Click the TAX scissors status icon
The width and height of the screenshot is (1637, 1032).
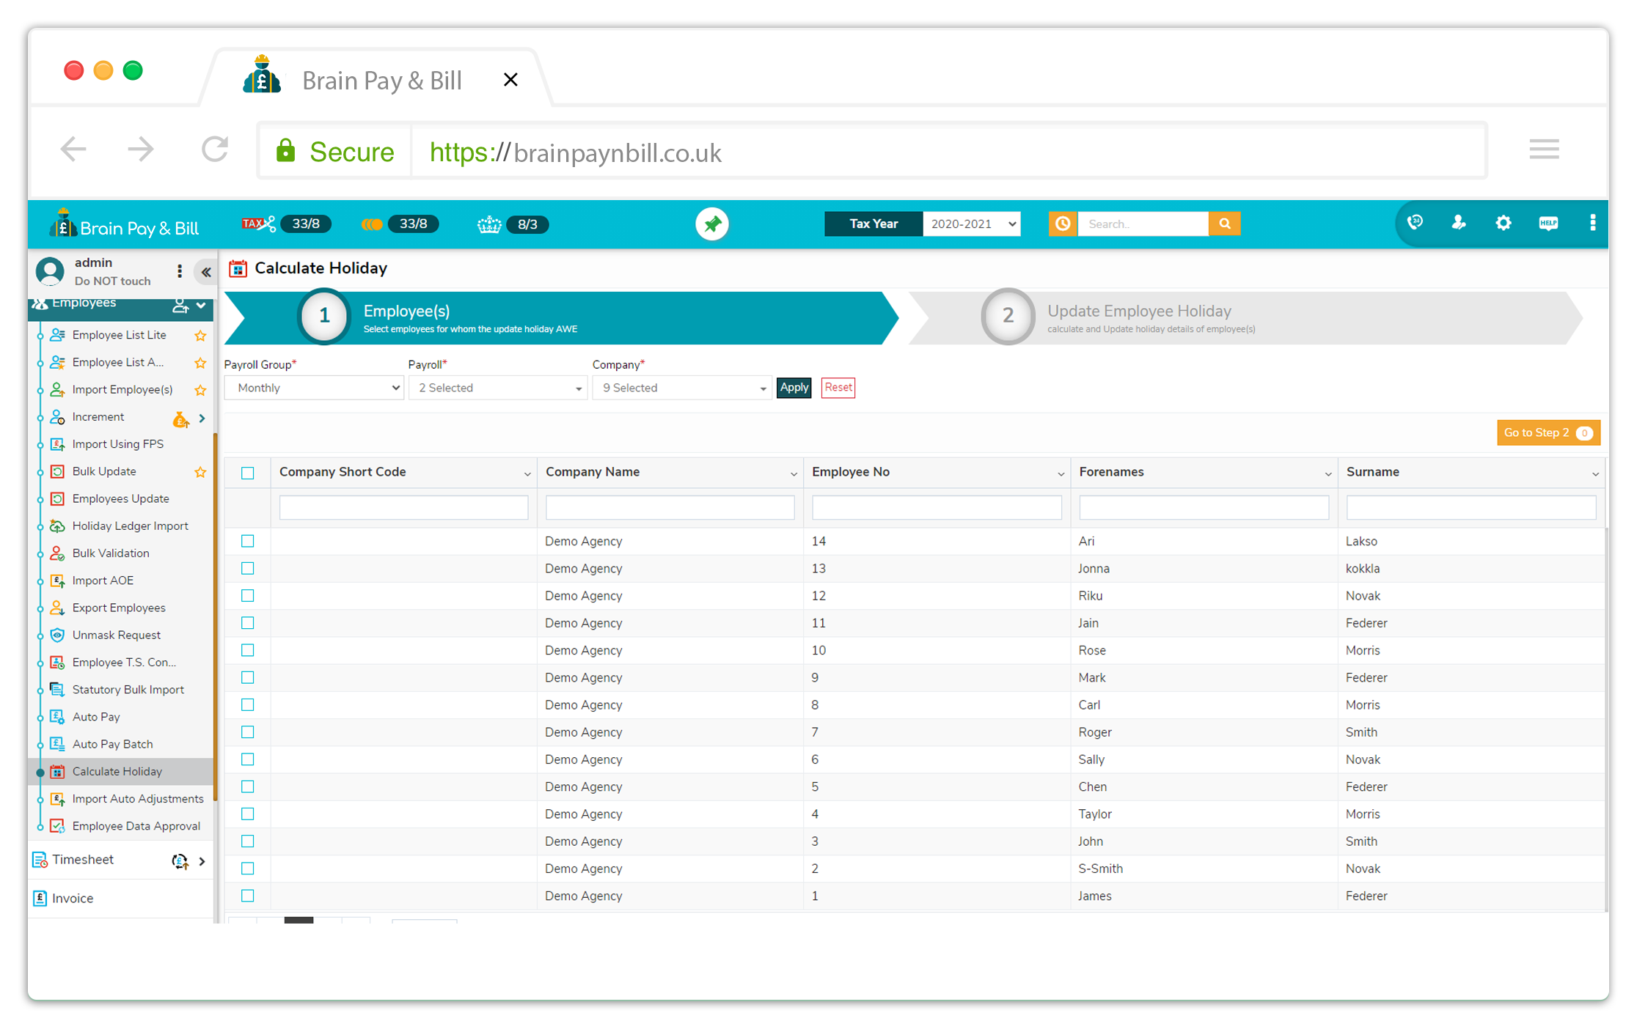click(x=259, y=224)
